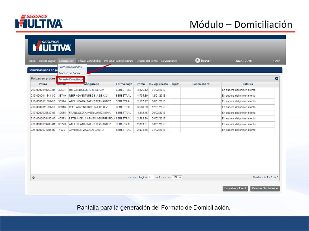This screenshot has width=309, height=231.
Task: Go to first page pager icon
Action: [x=129, y=177]
